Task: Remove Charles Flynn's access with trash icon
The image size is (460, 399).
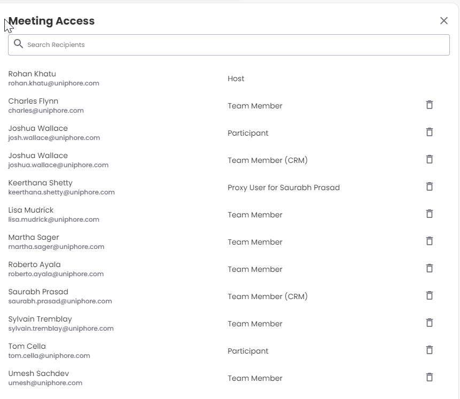Action: tap(430, 105)
